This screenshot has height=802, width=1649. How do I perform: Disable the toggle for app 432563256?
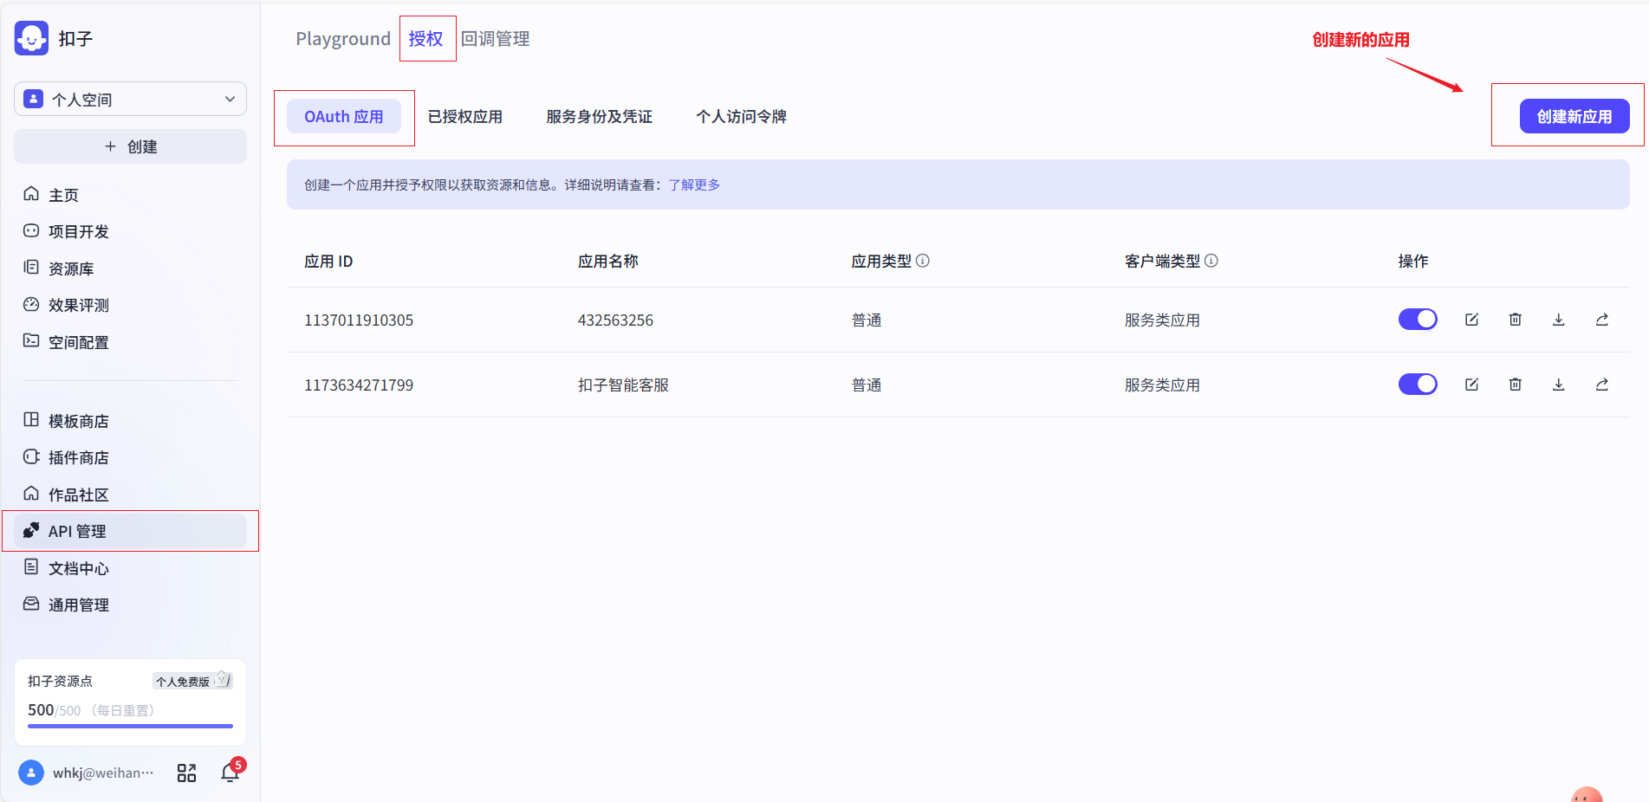1418,320
